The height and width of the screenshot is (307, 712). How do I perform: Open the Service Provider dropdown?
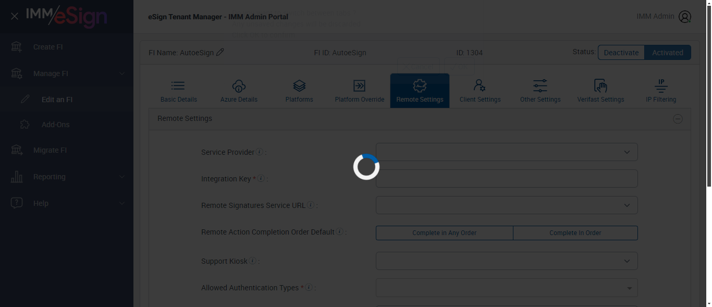507,152
